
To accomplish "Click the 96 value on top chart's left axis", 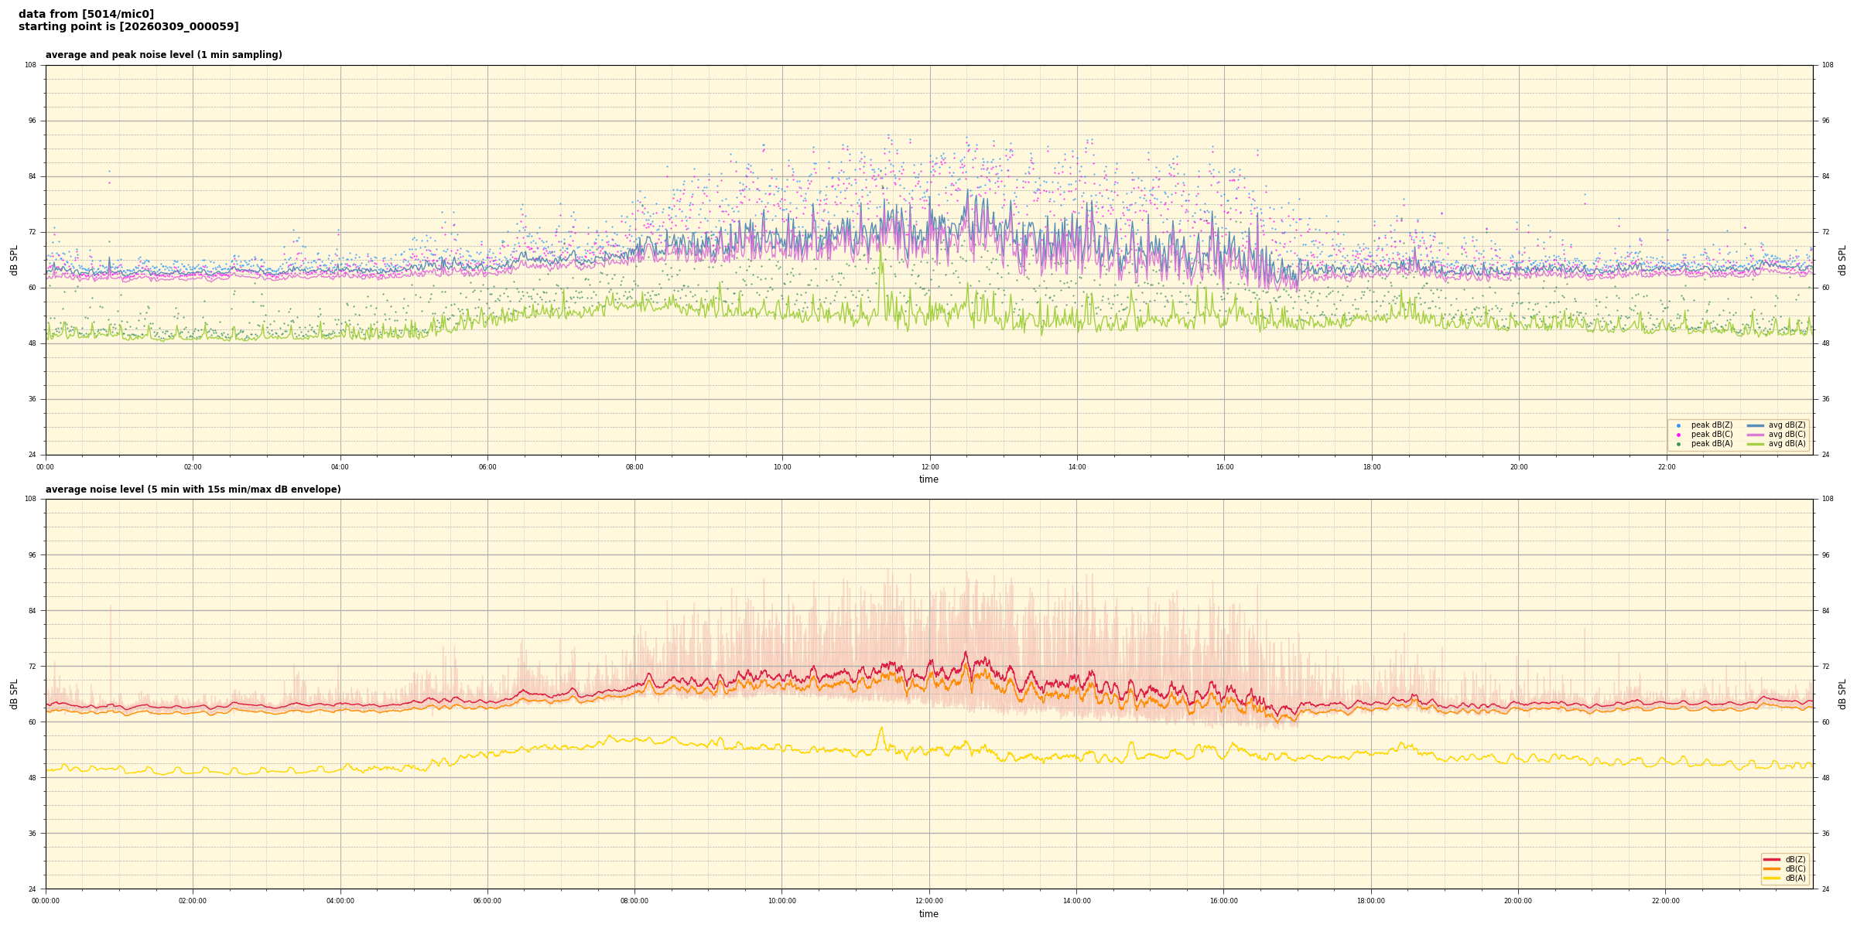I will [31, 121].
